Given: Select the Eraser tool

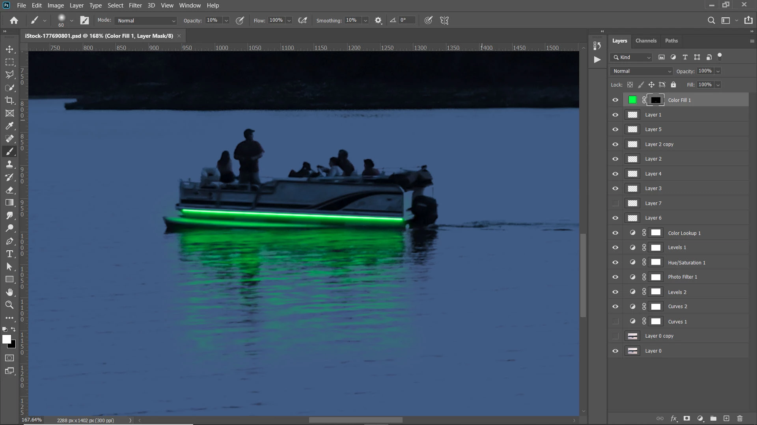Looking at the screenshot, I should click(x=9, y=190).
